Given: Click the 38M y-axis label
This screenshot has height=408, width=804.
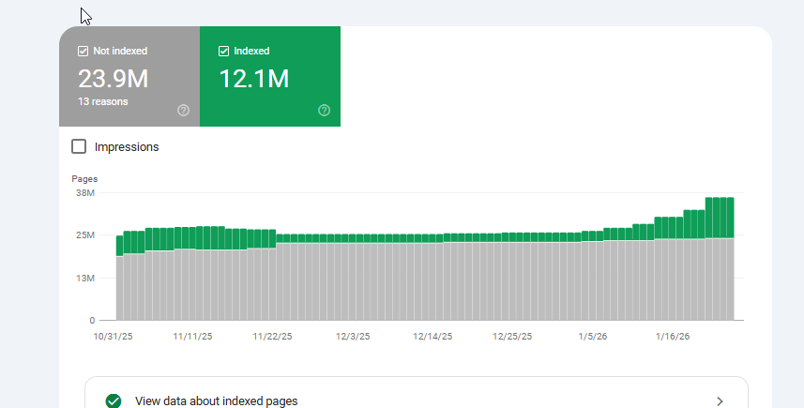Looking at the screenshot, I should tap(85, 193).
